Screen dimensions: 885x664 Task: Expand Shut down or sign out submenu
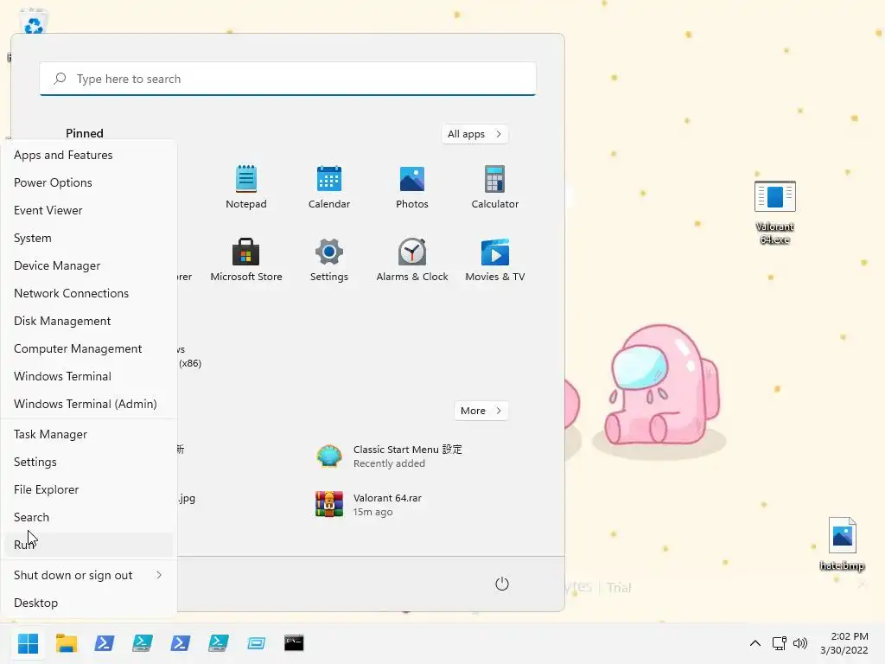point(89,575)
